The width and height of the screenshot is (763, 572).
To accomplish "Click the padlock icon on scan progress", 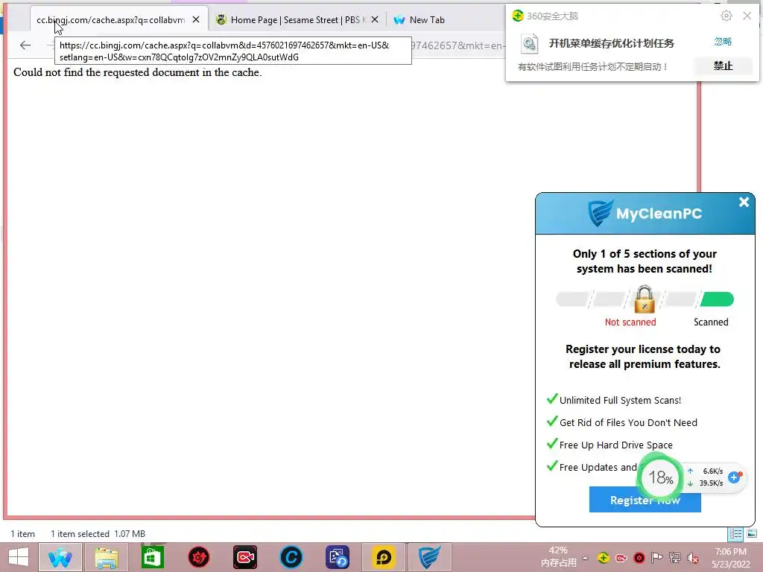I will (645, 299).
